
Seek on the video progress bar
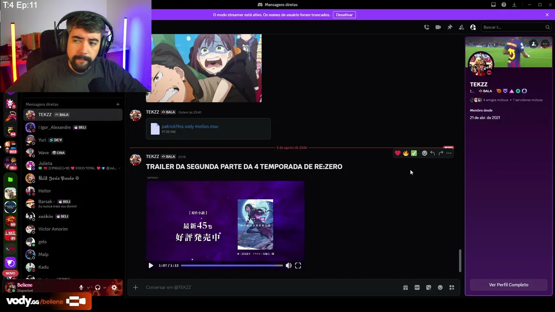232,266
